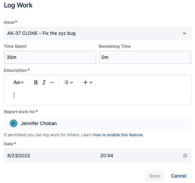Image resolution: width=195 pixels, height=183 pixels.
Task: Click the Time Spent input field
Action: (50, 57)
